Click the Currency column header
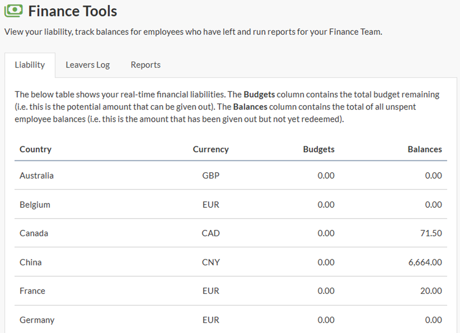Screen dimensions: 460x333 210,150
